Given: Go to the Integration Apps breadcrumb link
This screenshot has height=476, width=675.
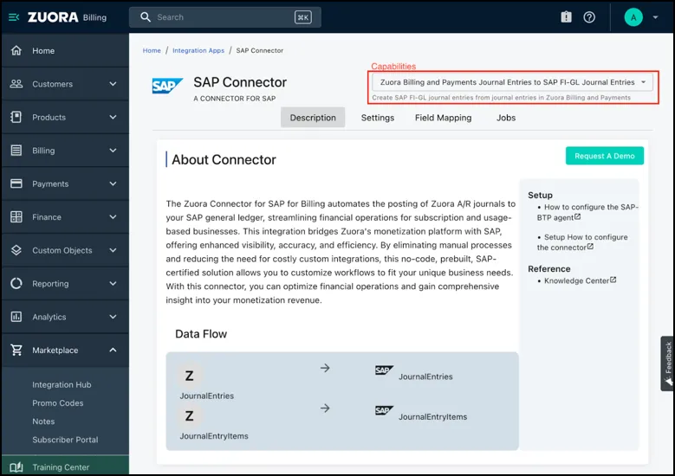Looking at the screenshot, I should pos(198,50).
